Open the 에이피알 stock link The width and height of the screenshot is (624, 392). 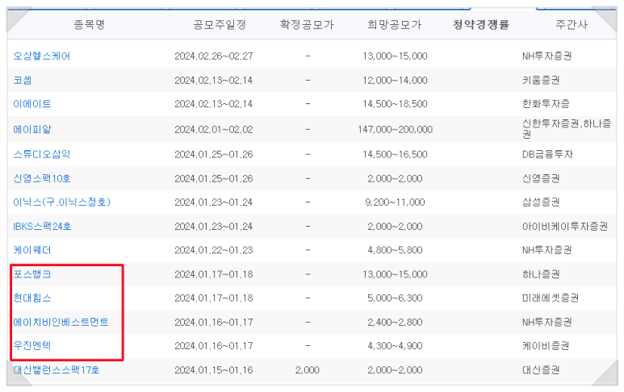pyautogui.click(x=32, y=130)
